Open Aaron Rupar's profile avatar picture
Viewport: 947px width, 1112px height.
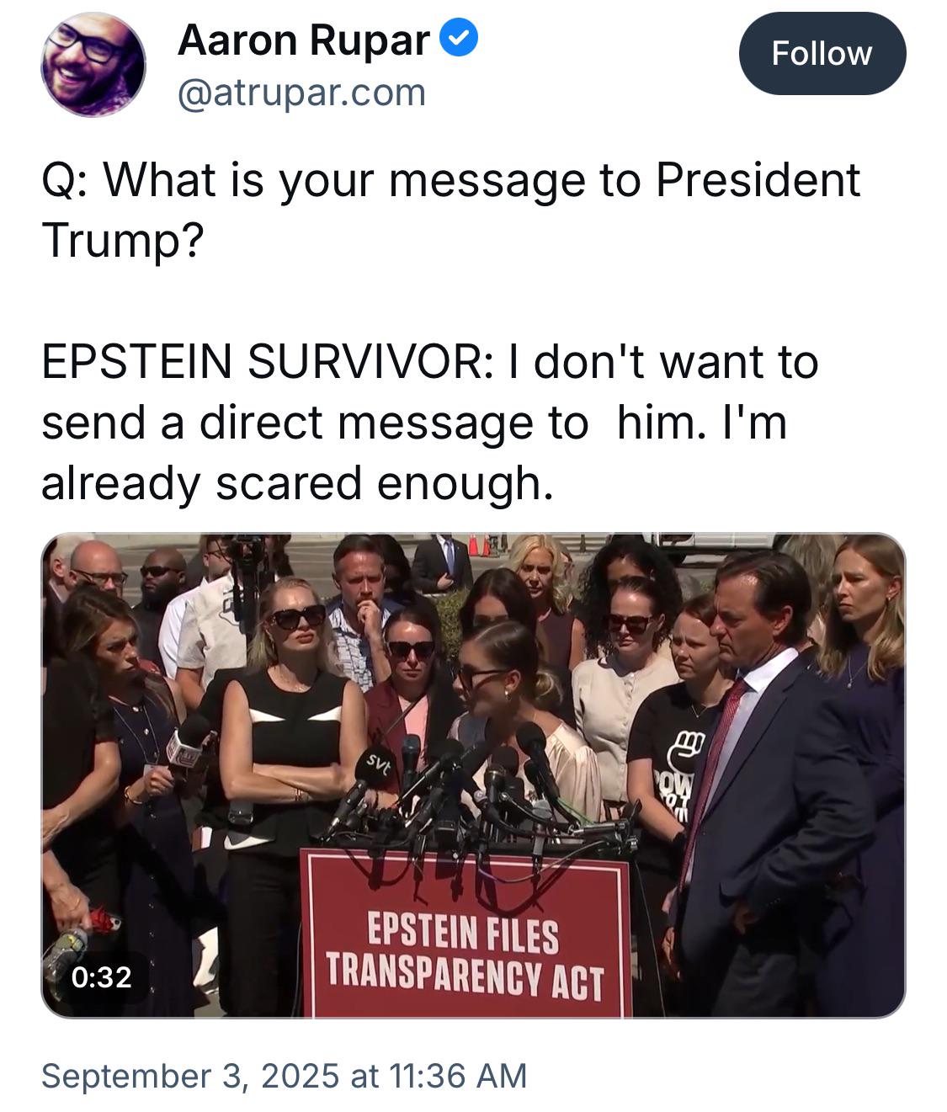[x=93, y=65]
